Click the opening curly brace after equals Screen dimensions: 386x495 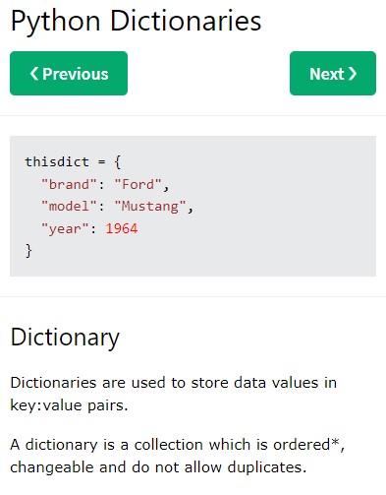118,162
